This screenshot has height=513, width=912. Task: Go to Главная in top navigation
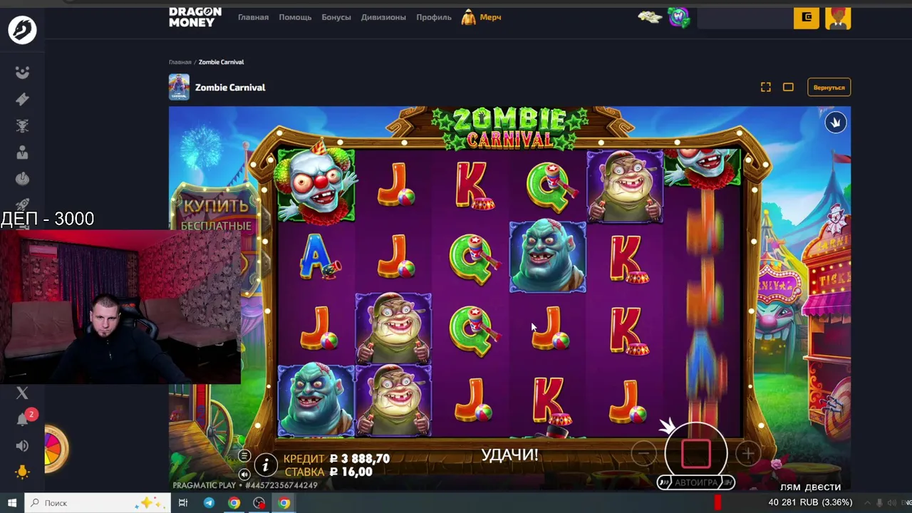[x=253, y=17]
